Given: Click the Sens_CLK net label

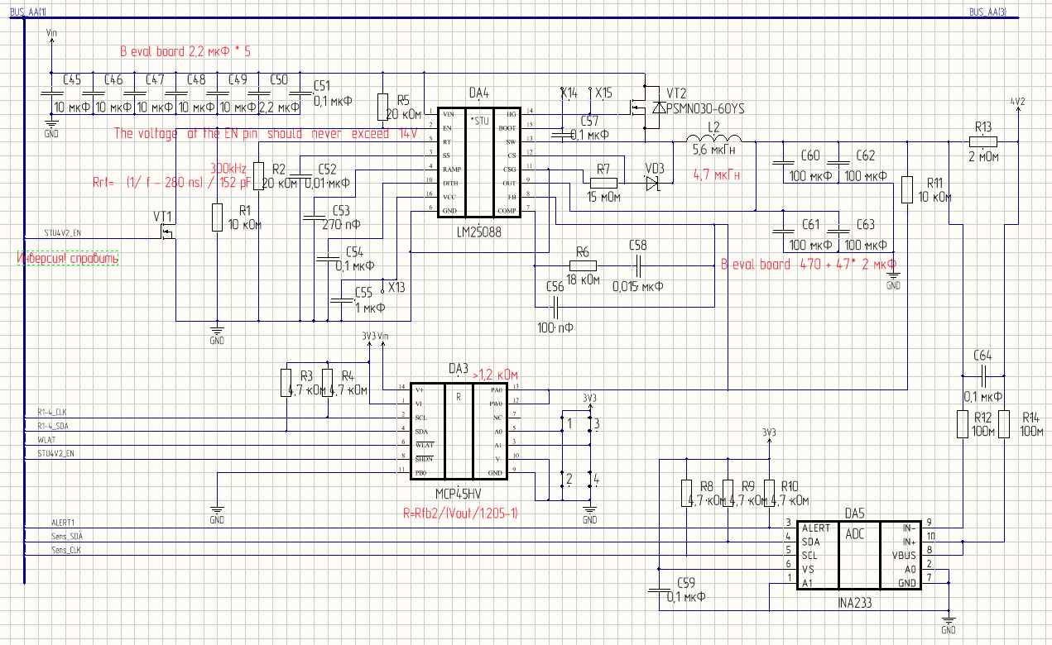Looking at the screenshot, I should point(66,549).
